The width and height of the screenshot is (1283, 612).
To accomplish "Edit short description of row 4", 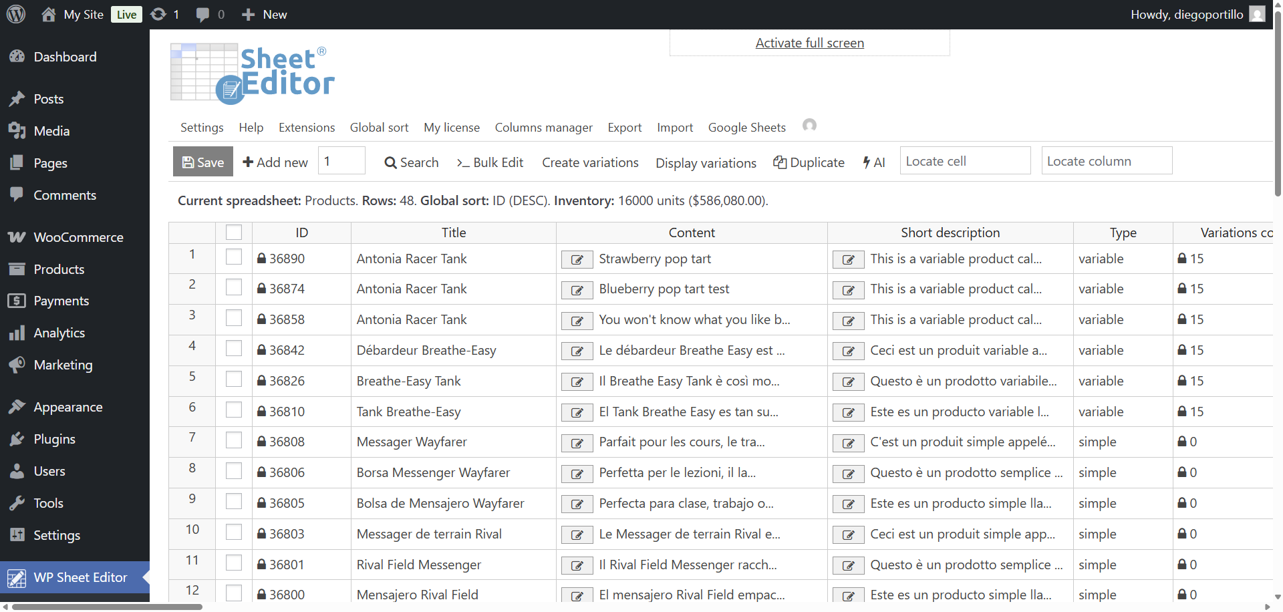I will tap(848, 351).
